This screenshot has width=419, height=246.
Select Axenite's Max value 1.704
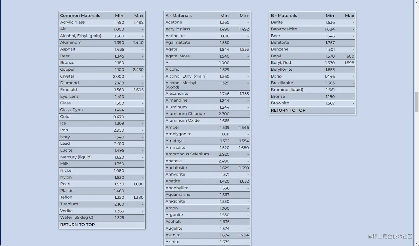point(244,235)
